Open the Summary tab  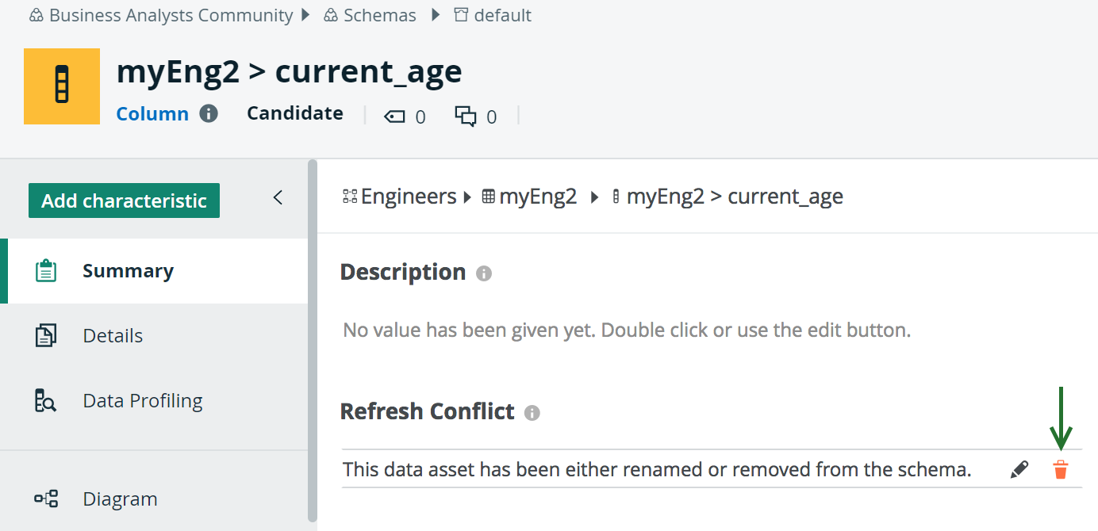pos(128,271)
